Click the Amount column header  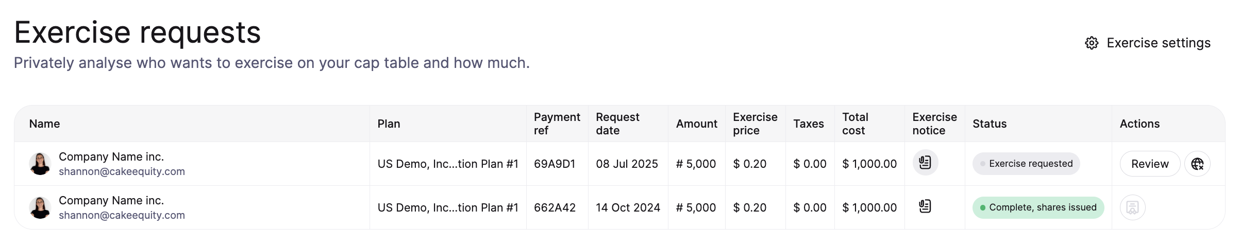pos(696,124)
